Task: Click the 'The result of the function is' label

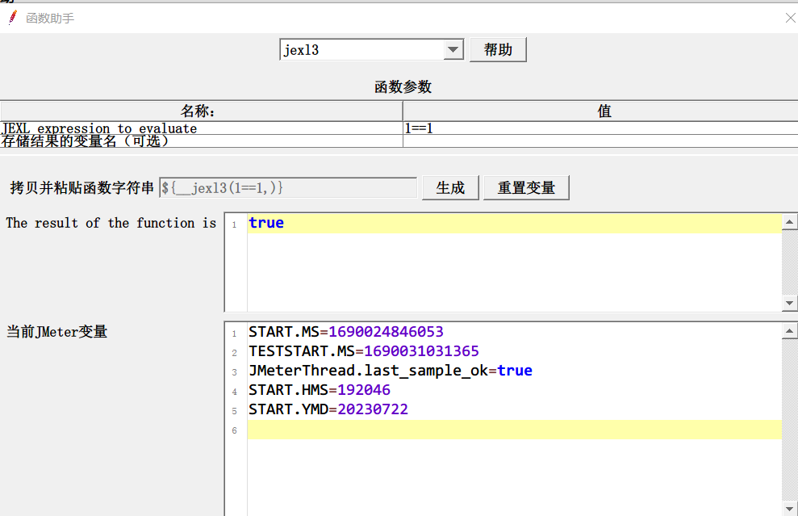Action: pos(111,223)
